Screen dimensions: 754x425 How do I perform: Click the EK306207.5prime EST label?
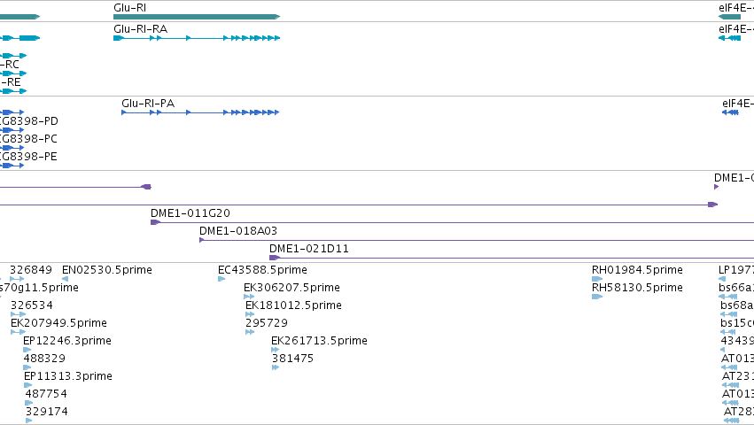[291, 288]
